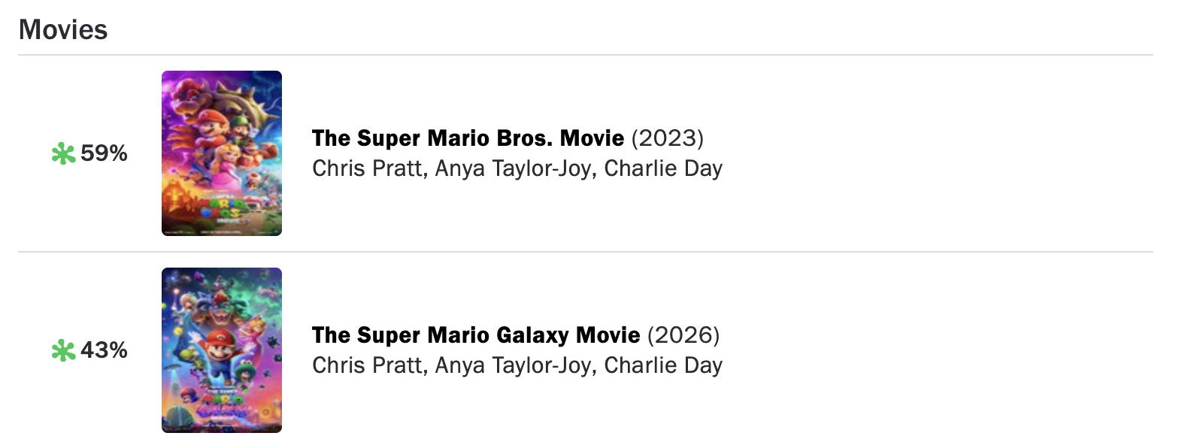Click the green splat icon beside 59%
Image resolution: width=1194 pixels, height=442 pixels.
[63, 154]
